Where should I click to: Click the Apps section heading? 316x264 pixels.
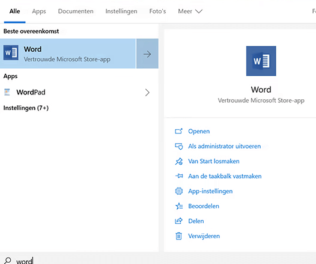10,76
